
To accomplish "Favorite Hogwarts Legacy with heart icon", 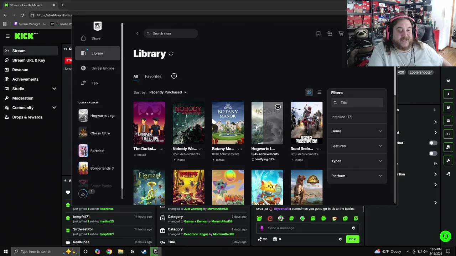I will click(278, 107).
